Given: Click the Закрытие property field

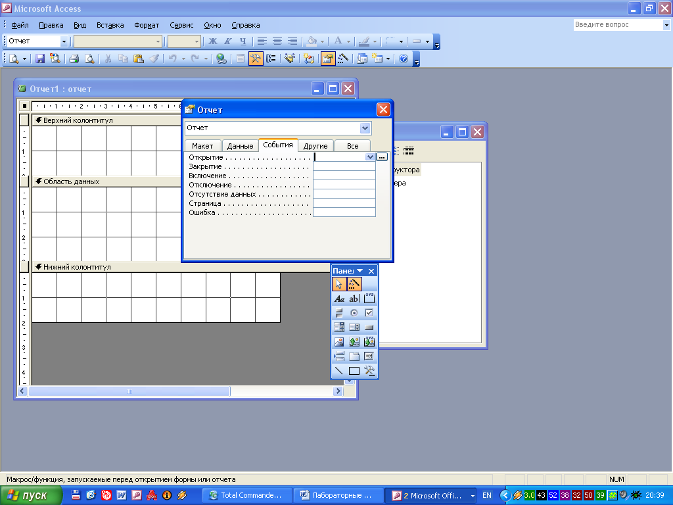Looking at the screenshot, I should [344, 166].
